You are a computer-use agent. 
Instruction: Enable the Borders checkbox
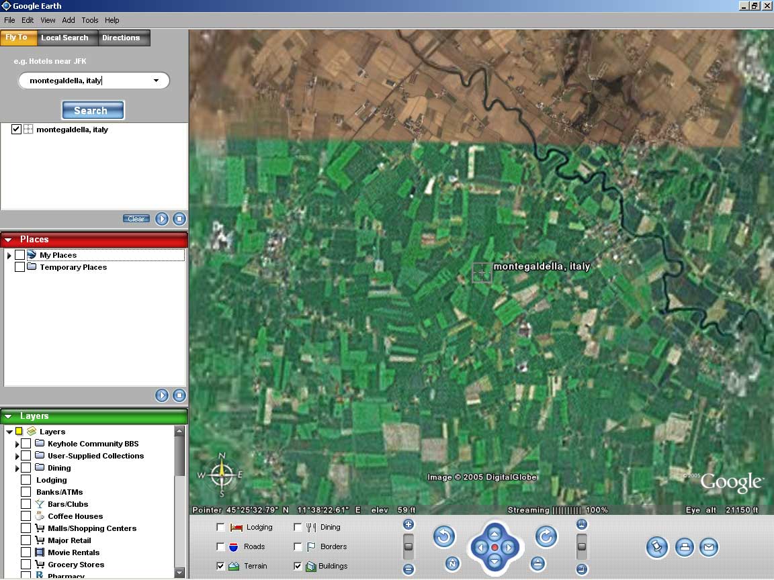[x=298, y=546]
